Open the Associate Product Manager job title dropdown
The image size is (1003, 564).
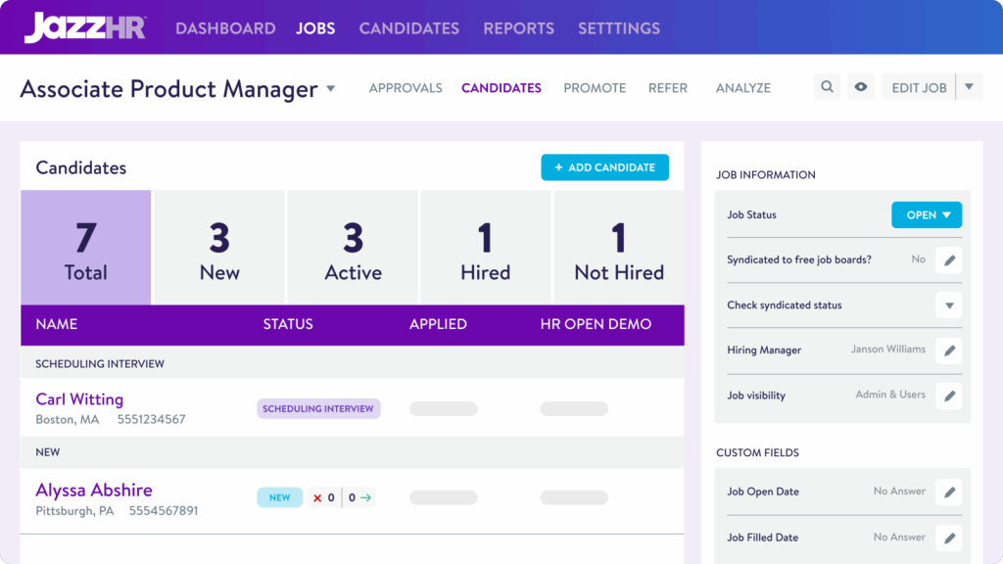330,88
